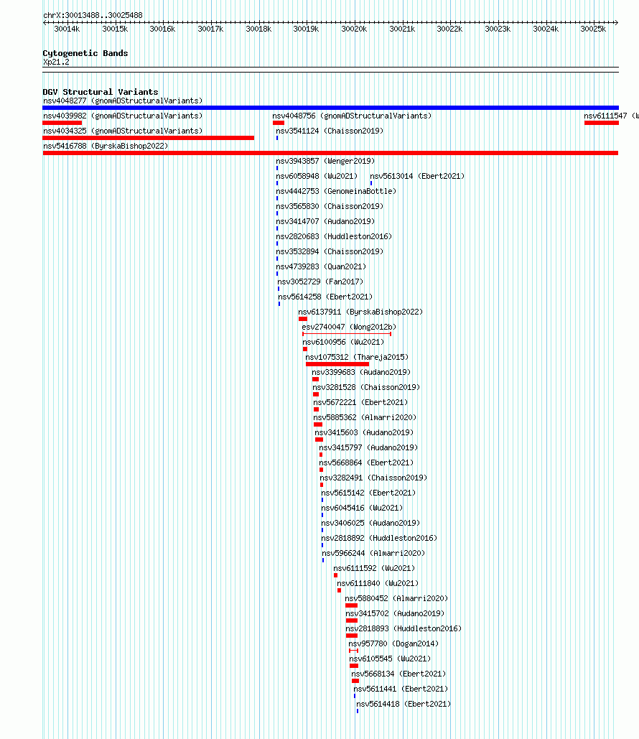Open nsv5668134 Ebert2021 variant label
Image resolution: width=639 pixels, height=739 pixels.
pos(398,674)
